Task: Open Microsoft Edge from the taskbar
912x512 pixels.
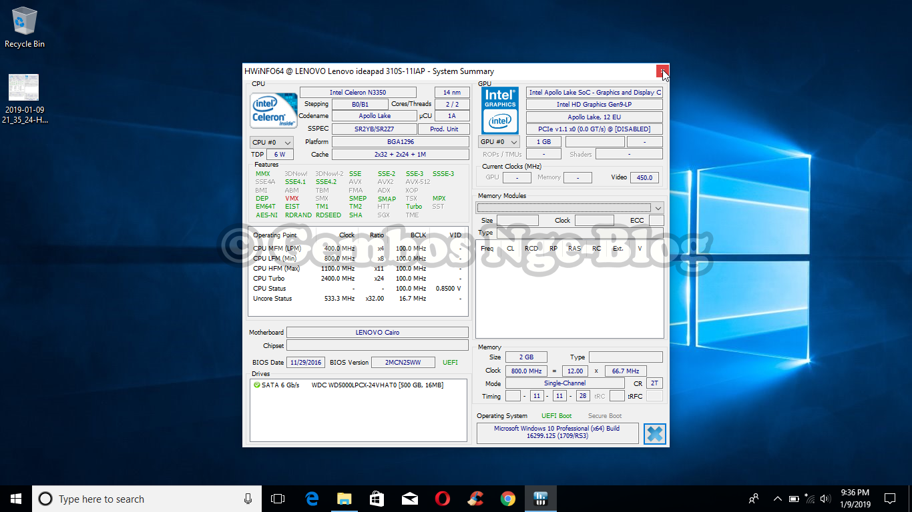Action: coord(312,499)
